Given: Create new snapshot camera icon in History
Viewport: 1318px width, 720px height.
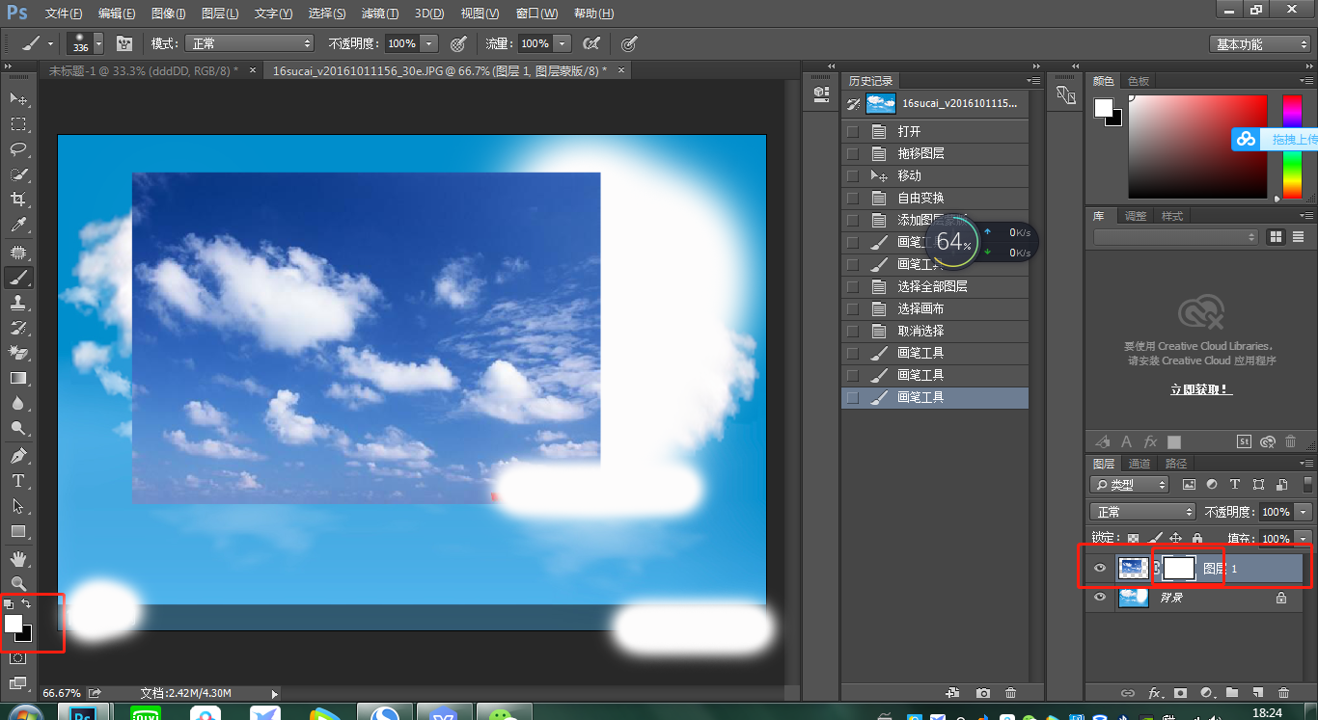Looking at the screenshot, I should (983, 693).
